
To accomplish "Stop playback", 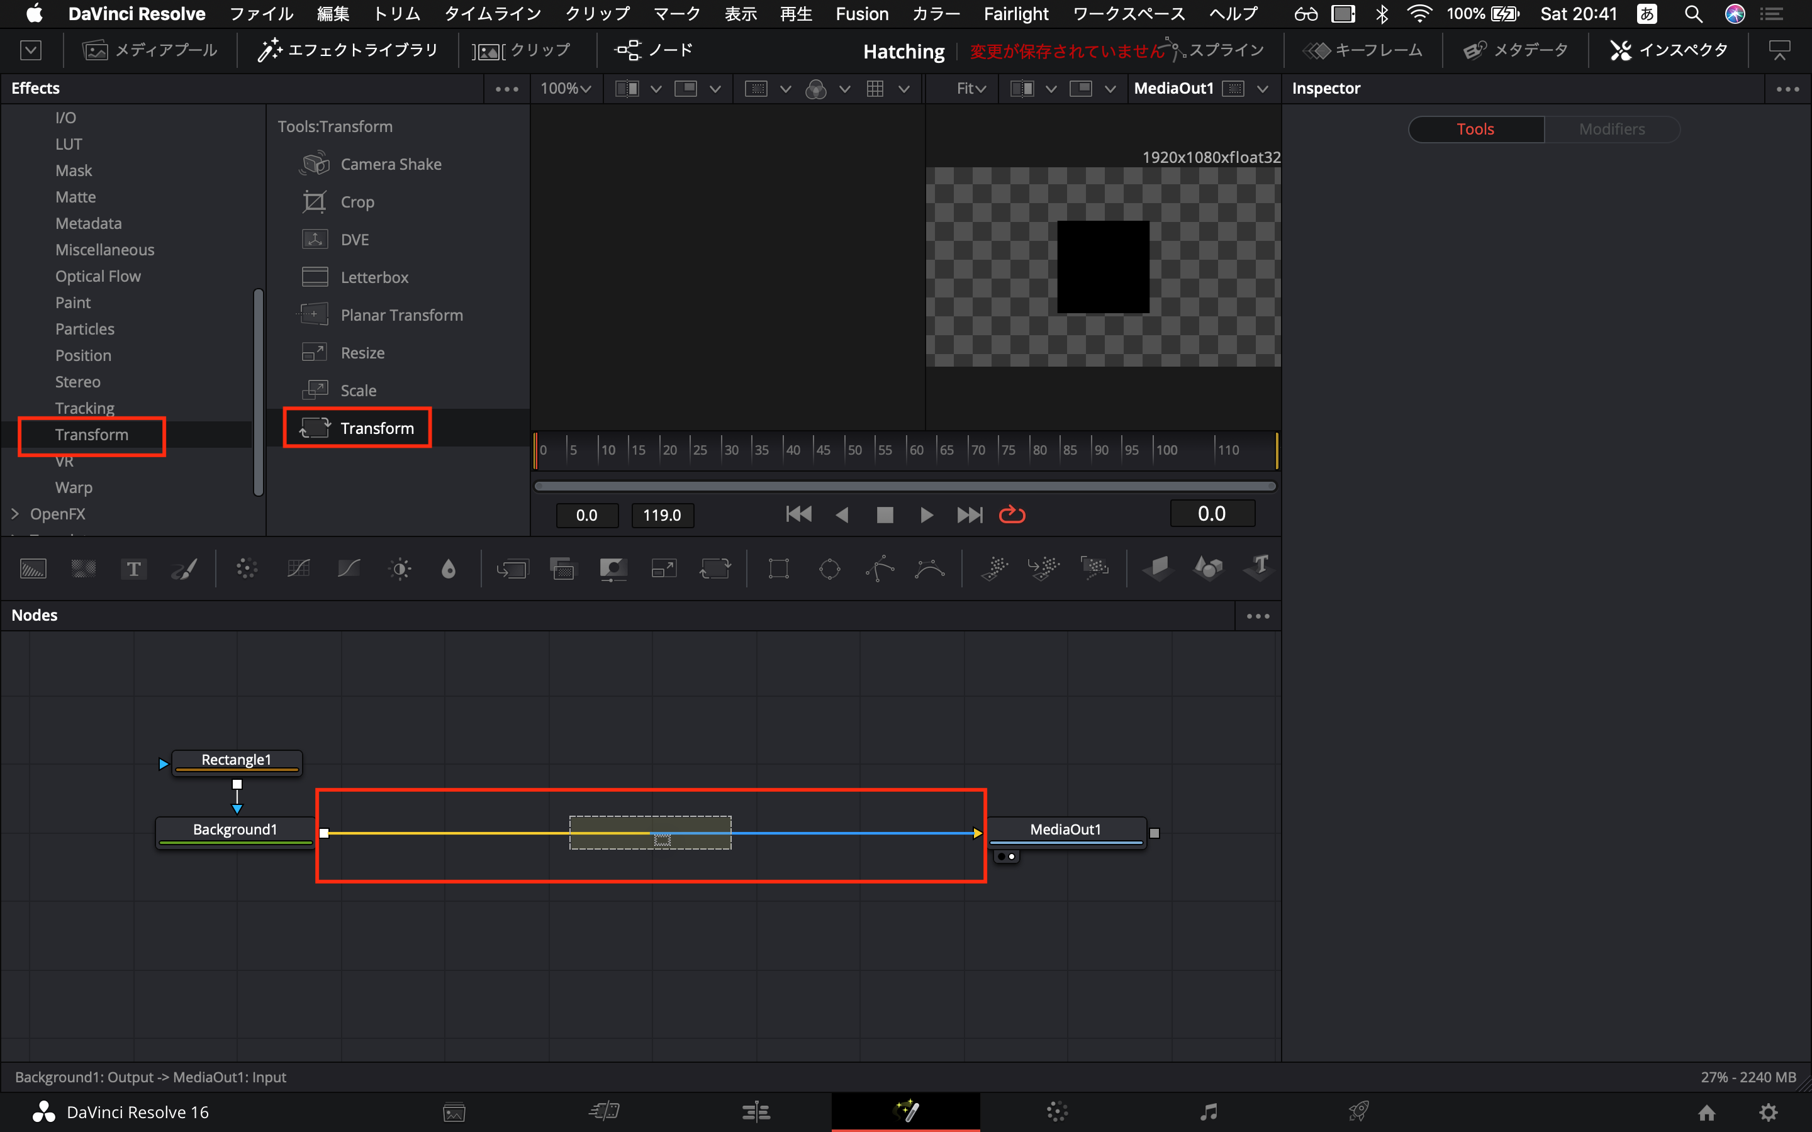I will click(x=885, y=515).
